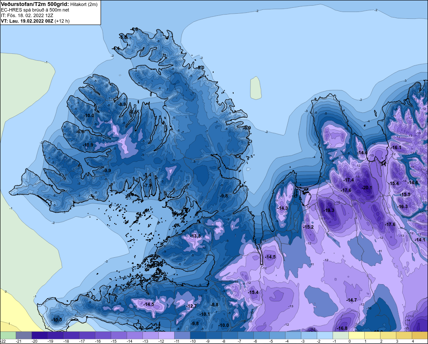The image size is (428, 344).
Task: Click the -14.7 temperature label
Action: (x=351, y=300)
